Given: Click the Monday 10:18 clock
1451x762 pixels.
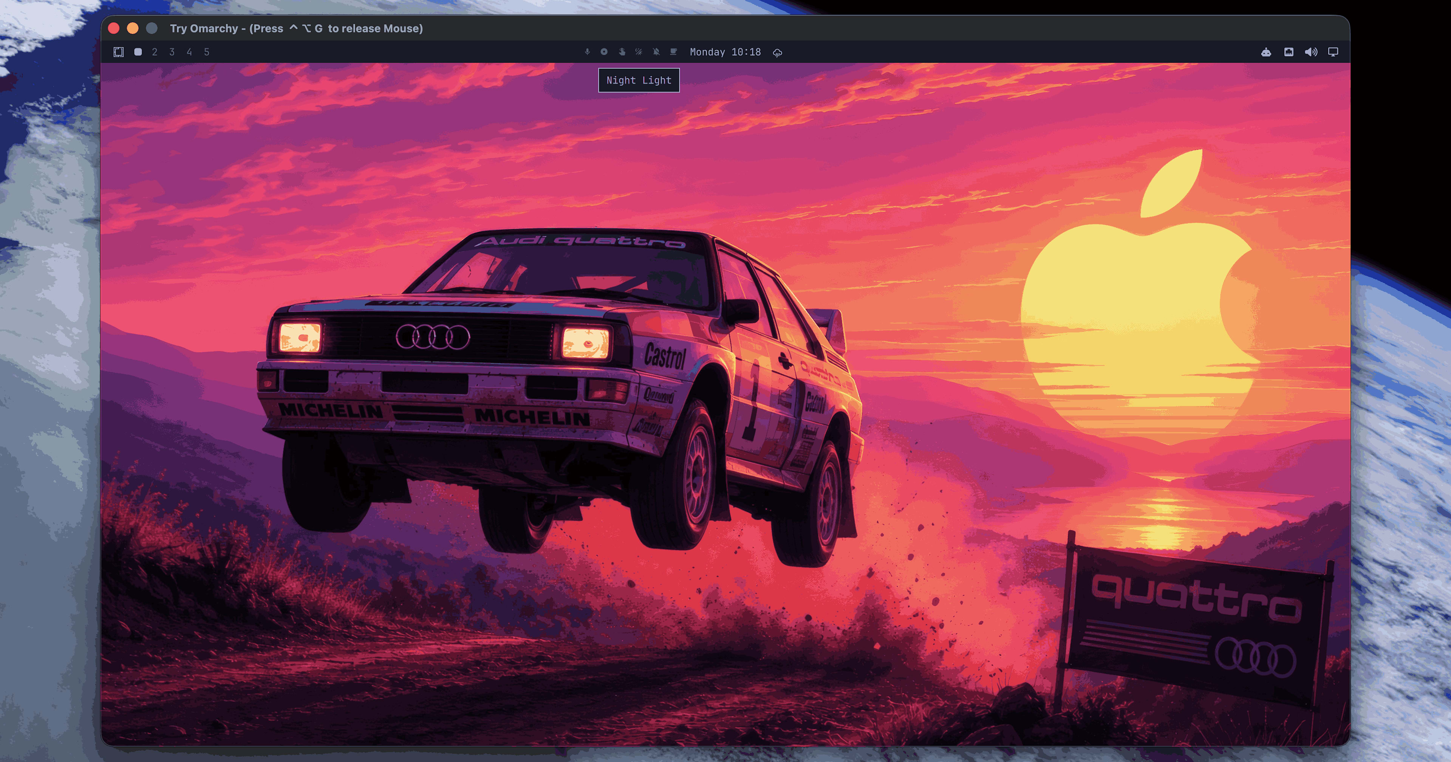Looking at the screenshot, I should point(725,52).
